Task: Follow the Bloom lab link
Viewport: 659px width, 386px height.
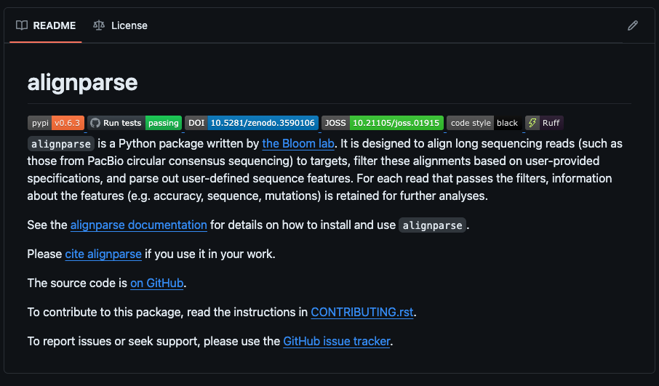Action: point(297,144)
